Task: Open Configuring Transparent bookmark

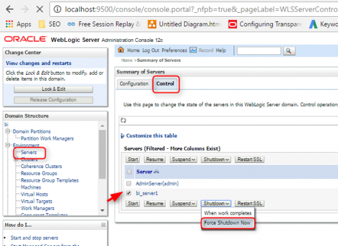Action: [x=265, y=24]
